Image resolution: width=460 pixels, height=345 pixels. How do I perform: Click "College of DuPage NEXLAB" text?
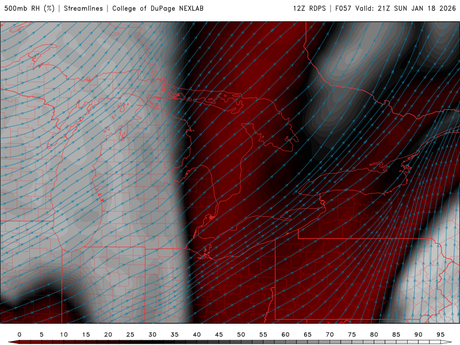click(158, 8)
